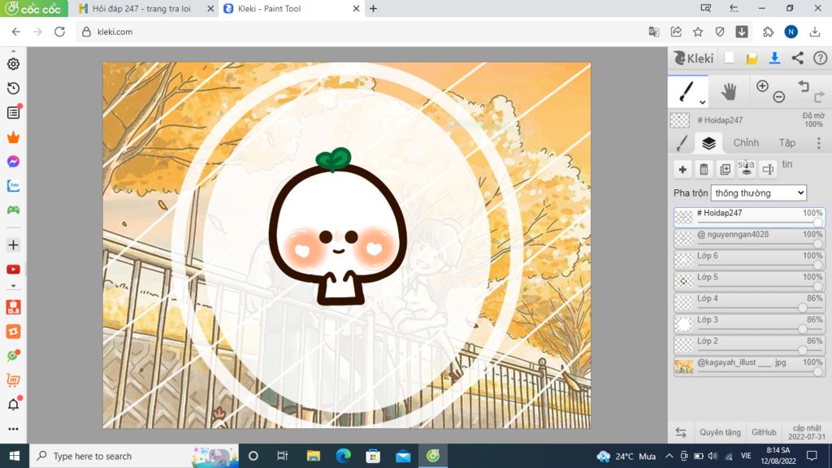Image resolution: width=832 pixels, height=468 pixels.
Task: Select the # Hoidap247 layer
Action: (749, 217)
